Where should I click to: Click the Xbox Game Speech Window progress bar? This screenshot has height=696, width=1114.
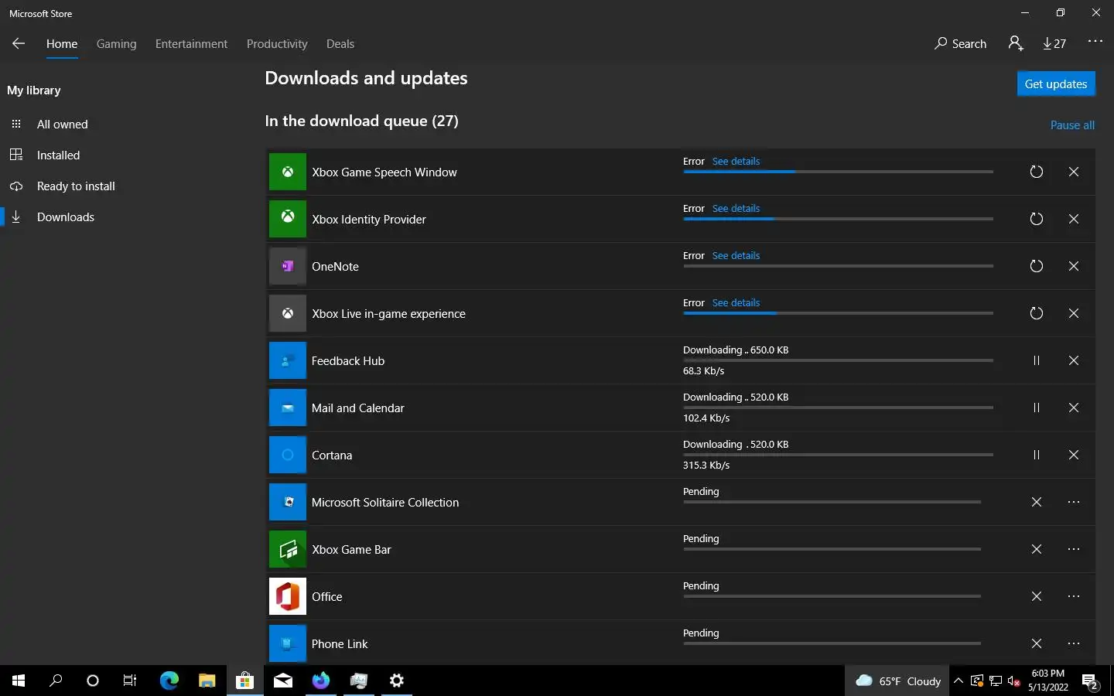[x=838, y=172]
